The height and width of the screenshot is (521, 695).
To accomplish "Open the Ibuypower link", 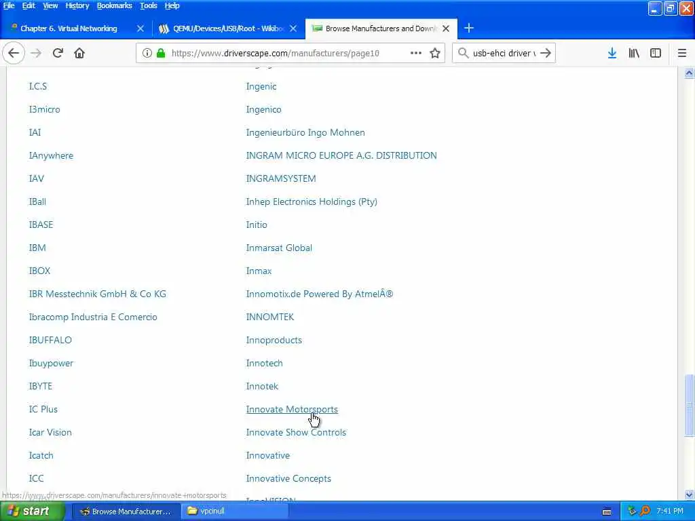I will pyautogui.click(x=51, y=364).
